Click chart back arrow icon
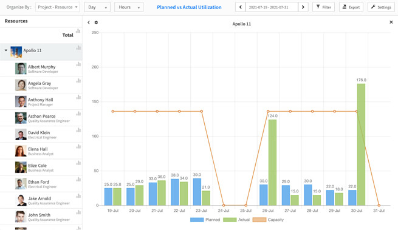The image size is (398, 230). click(x=89, y=22)
